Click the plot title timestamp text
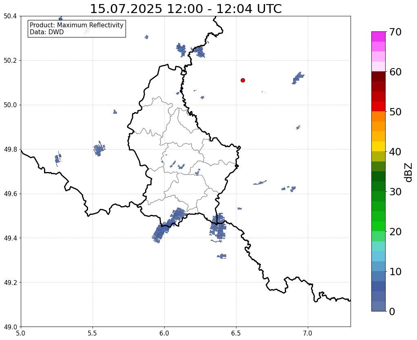 185,9
